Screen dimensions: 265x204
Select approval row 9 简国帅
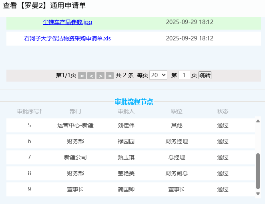click(126, 189)
